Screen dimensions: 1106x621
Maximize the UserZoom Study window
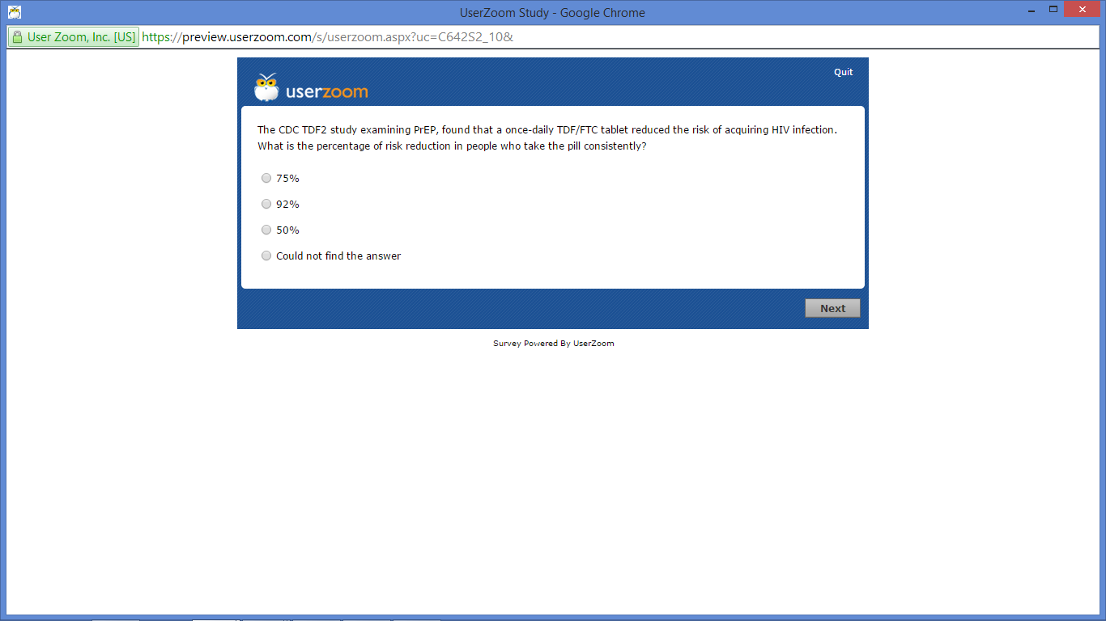1053,10
